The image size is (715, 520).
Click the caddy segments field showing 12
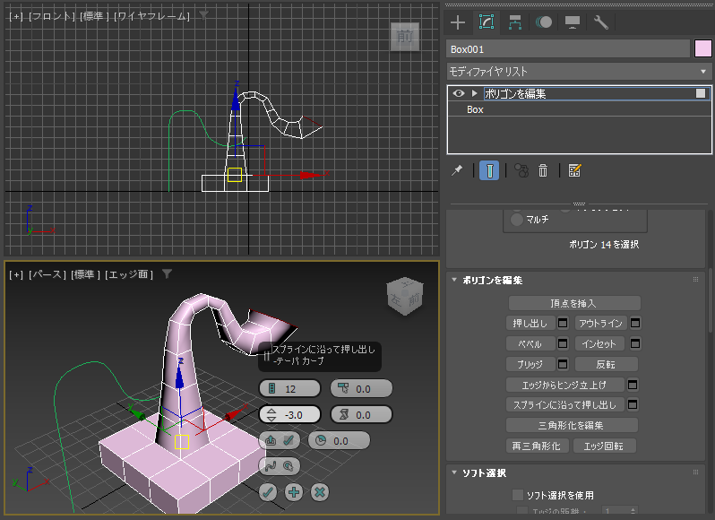290,388
